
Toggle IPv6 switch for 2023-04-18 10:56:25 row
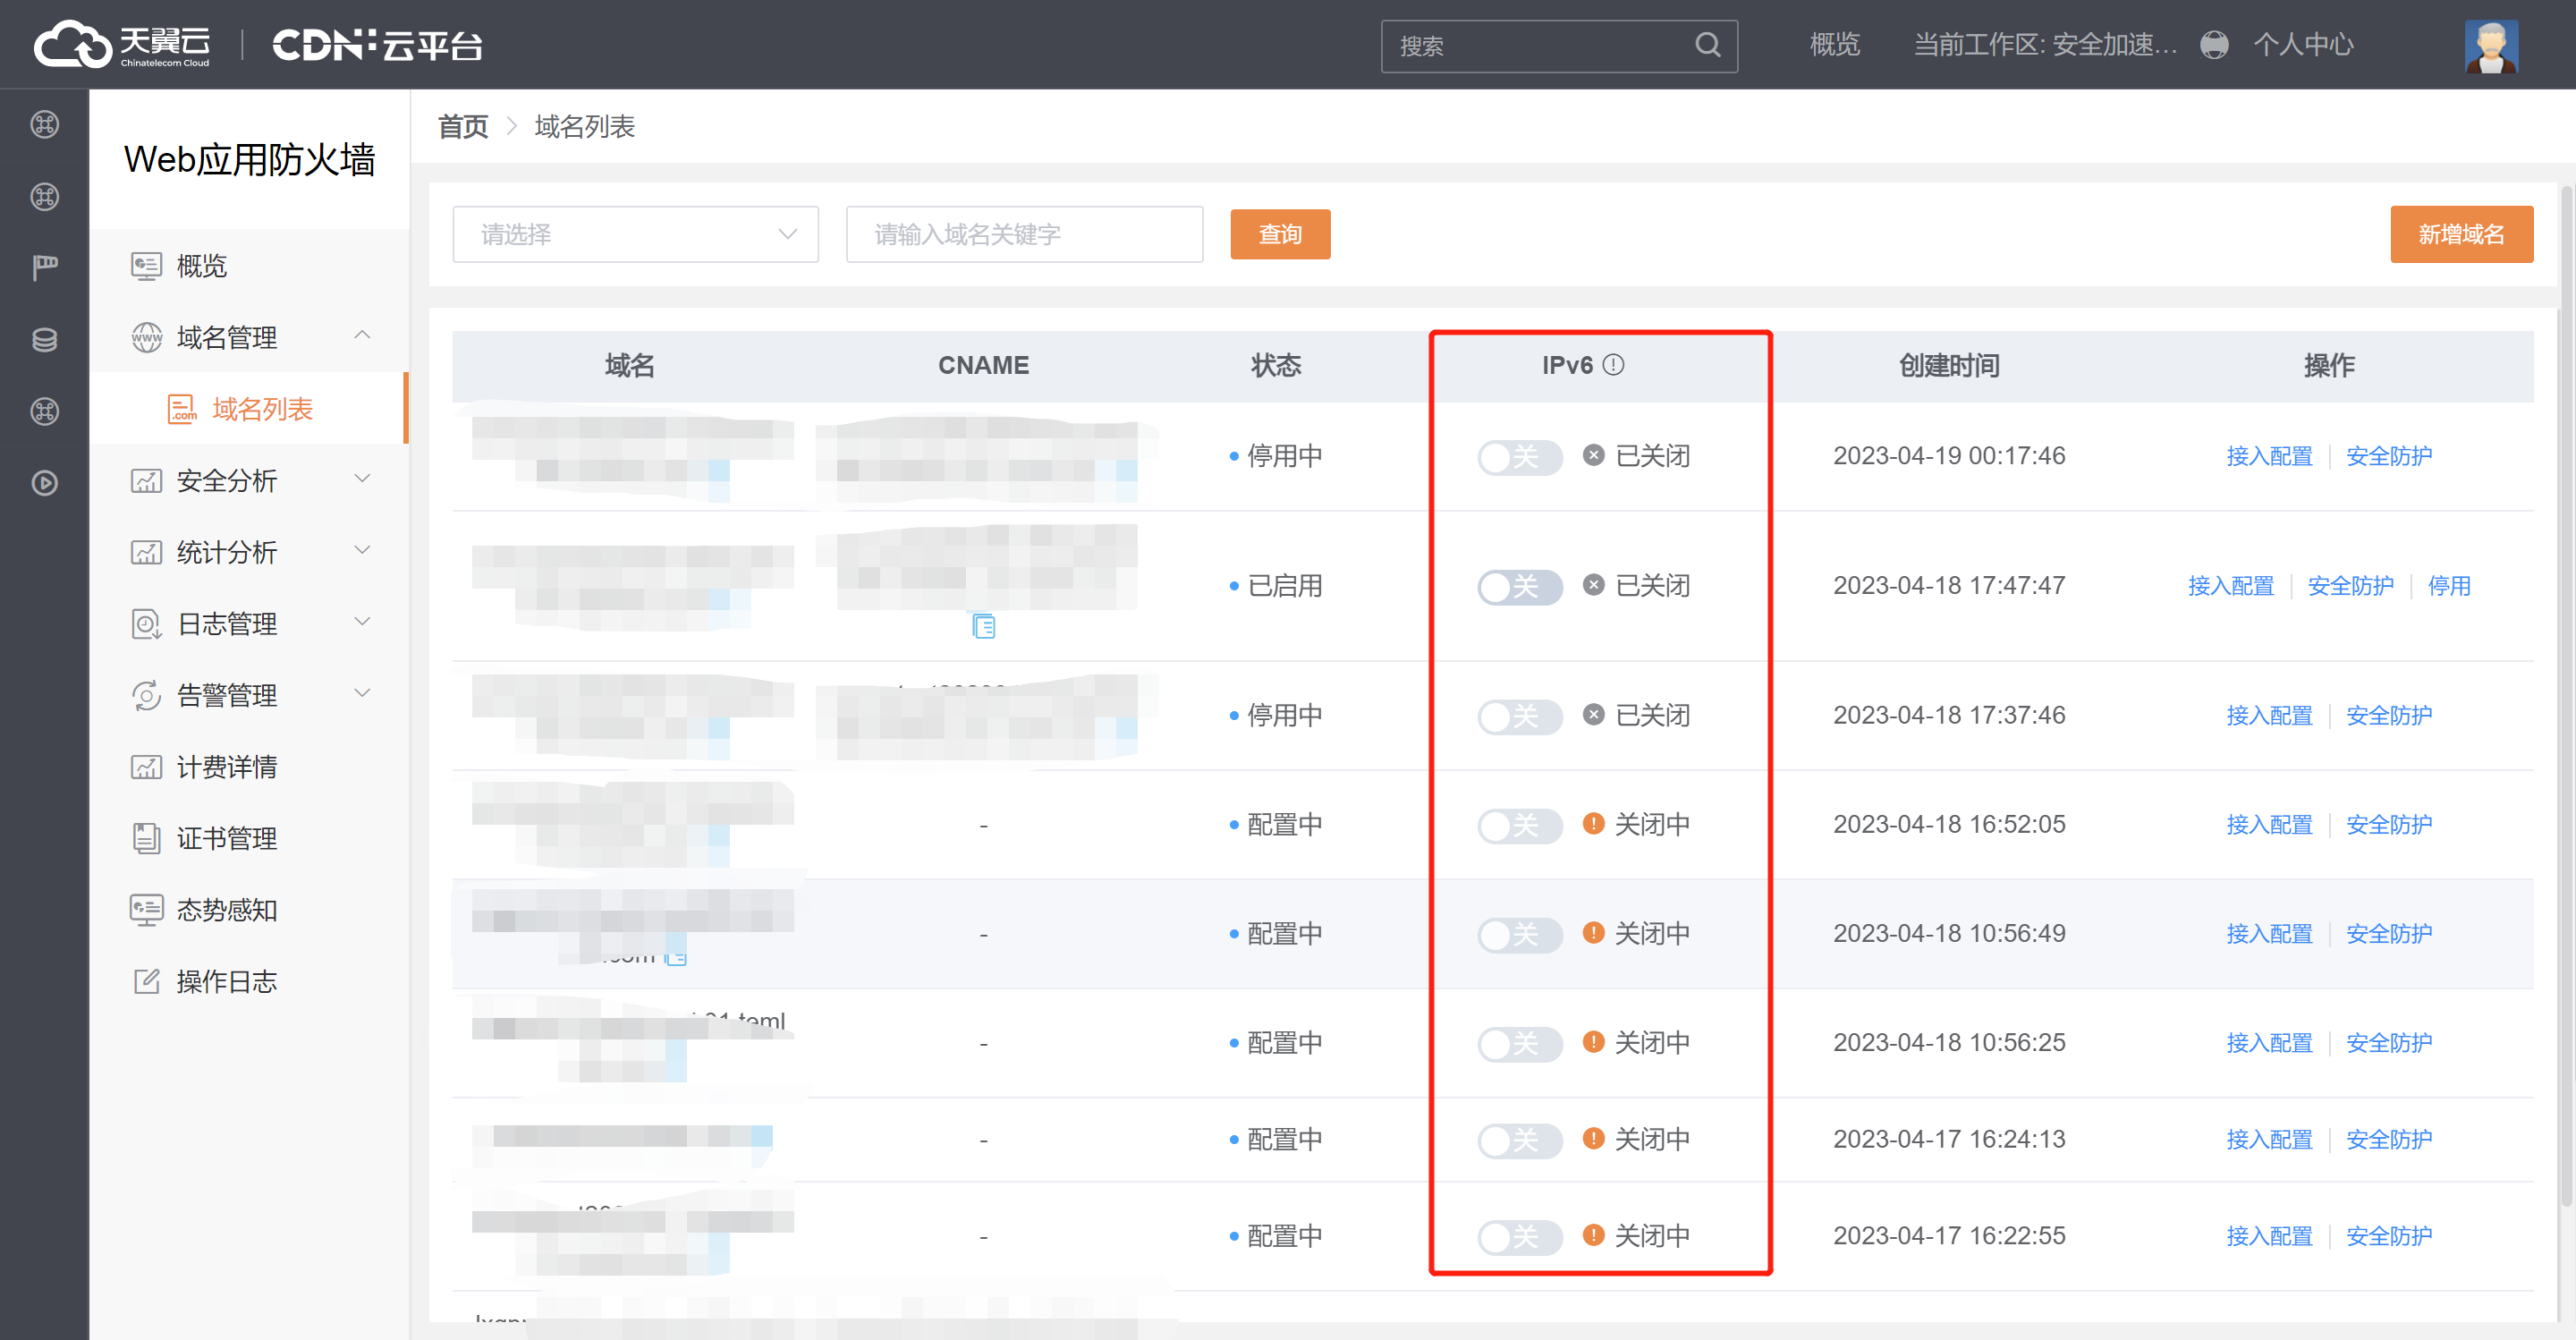tap(1519, 1043)
